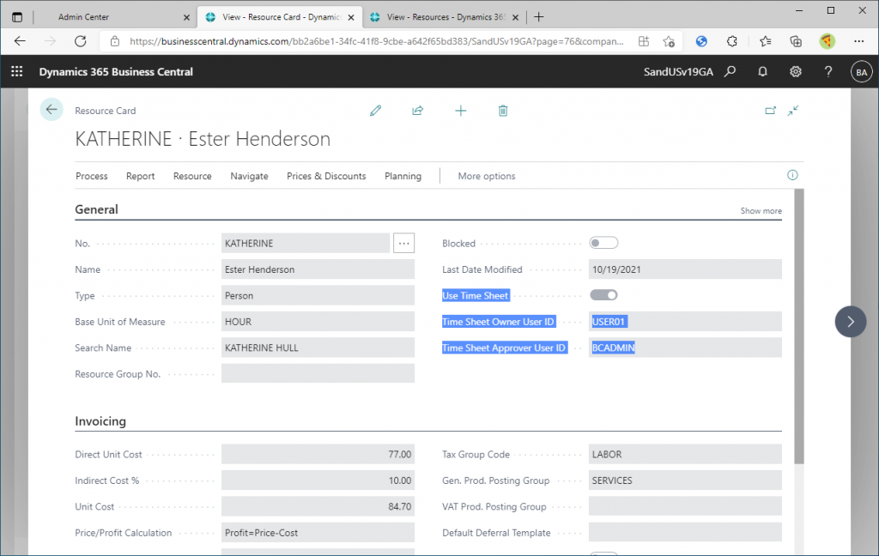Click the Time Sheet Owner User ID field
879x556 pixels.
pyautogui.click(x=685, y=322)
